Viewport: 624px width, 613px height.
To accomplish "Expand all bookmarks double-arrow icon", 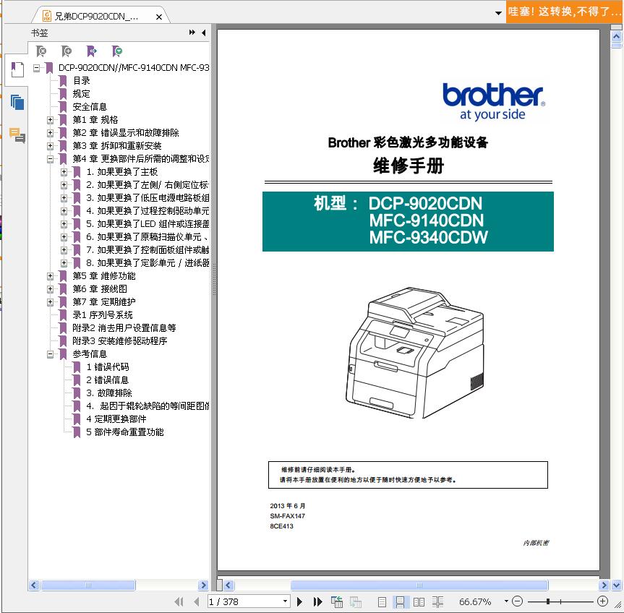I will [x=192, y=33].
